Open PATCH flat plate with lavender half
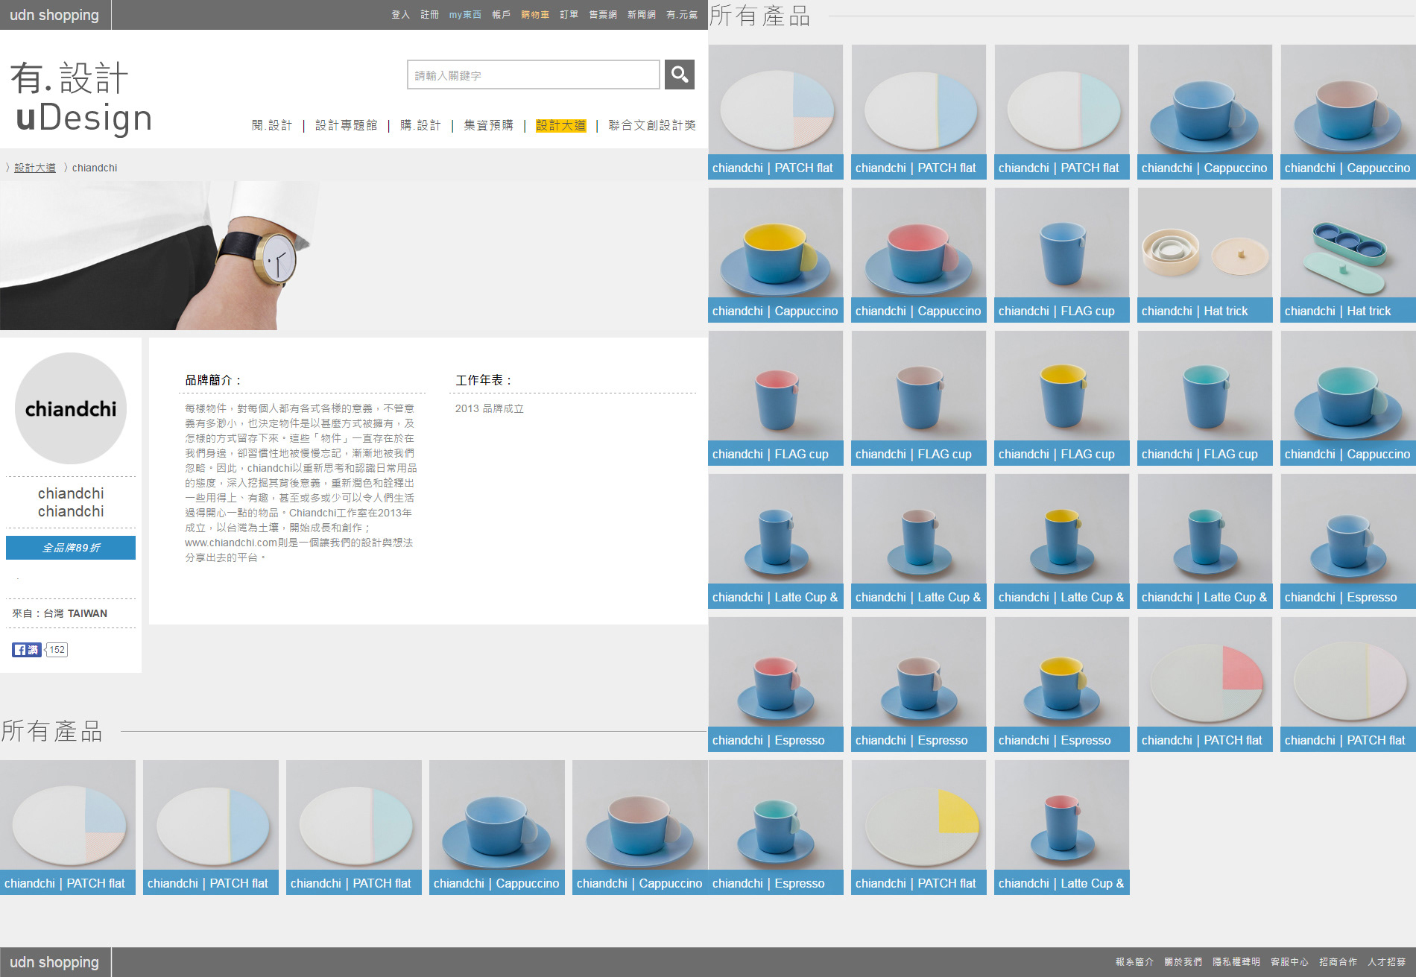This screenshot has height=977, width=1416. coord(1348,684)
